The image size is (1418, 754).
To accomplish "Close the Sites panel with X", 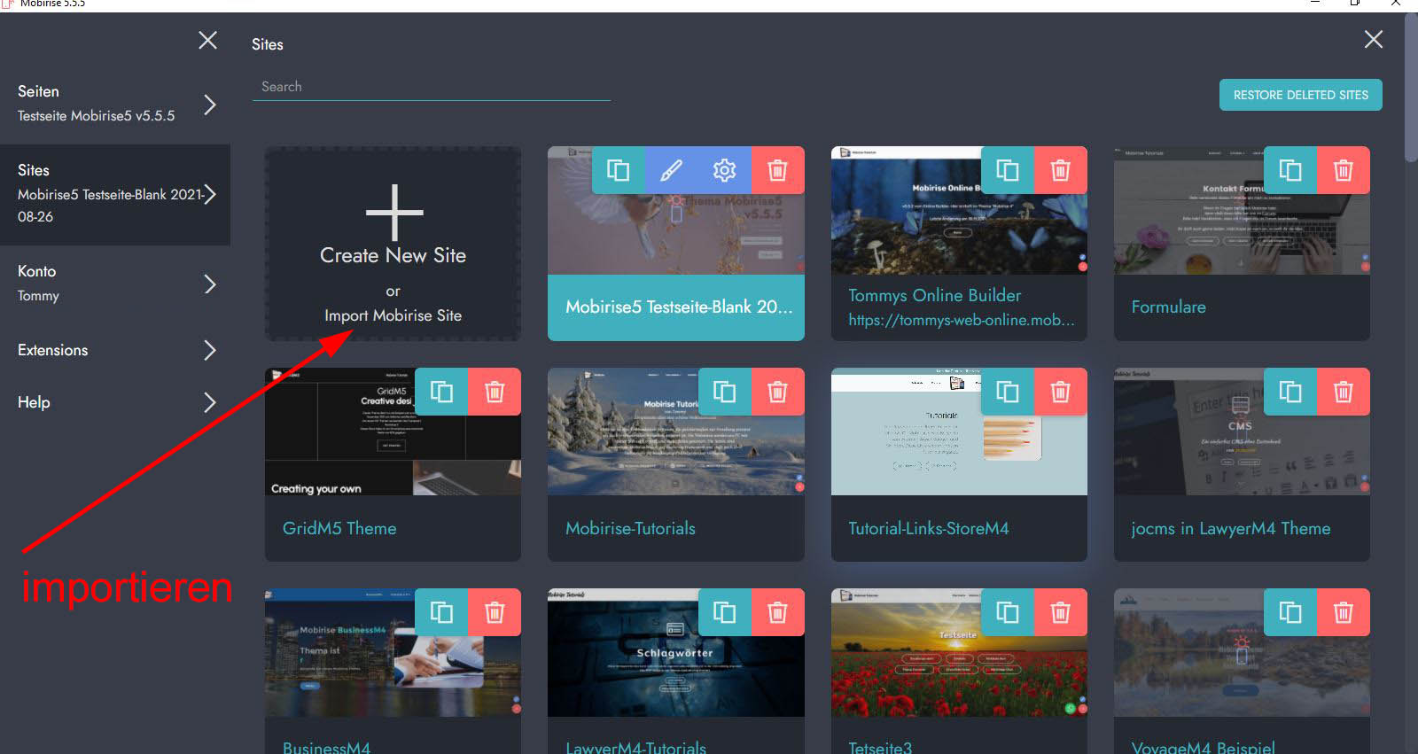I will pyautogui.click(x=1373, y=40).
